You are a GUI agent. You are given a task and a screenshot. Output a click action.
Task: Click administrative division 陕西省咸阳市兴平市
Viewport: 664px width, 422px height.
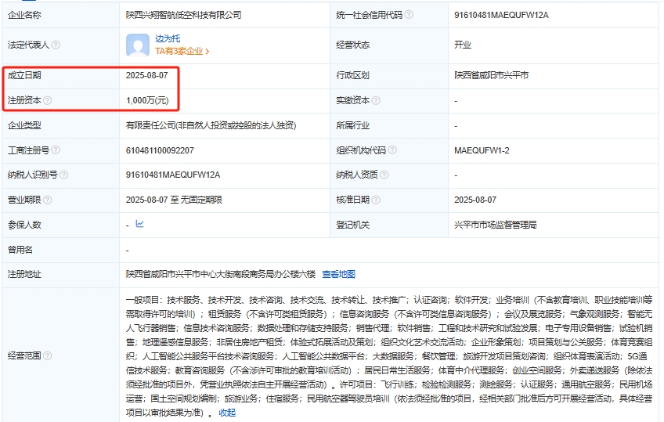(491, 75)
